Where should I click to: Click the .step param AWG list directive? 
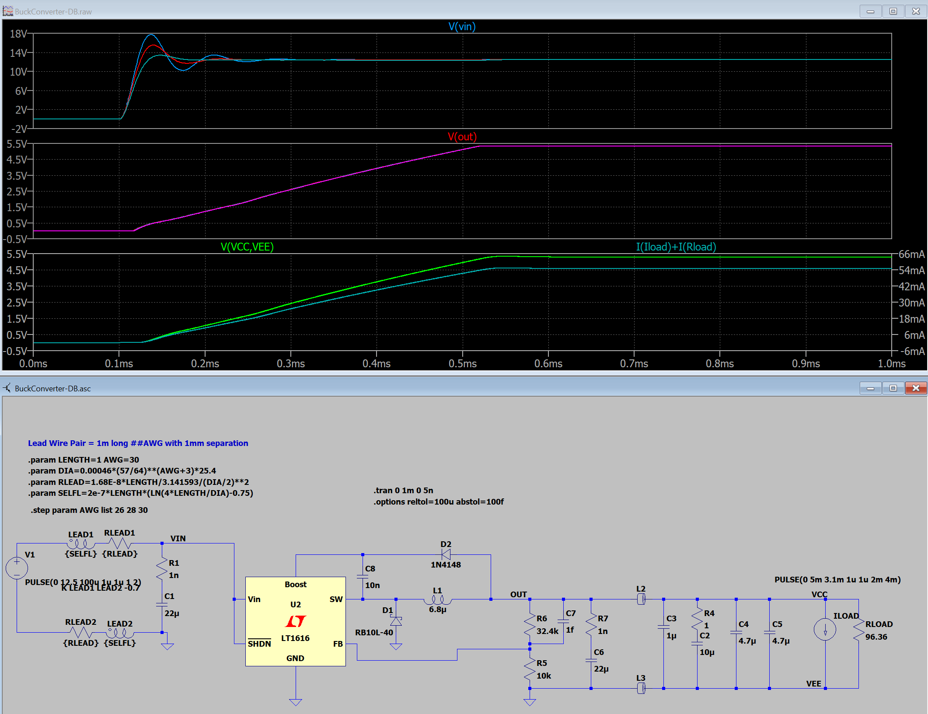[89, 510]
